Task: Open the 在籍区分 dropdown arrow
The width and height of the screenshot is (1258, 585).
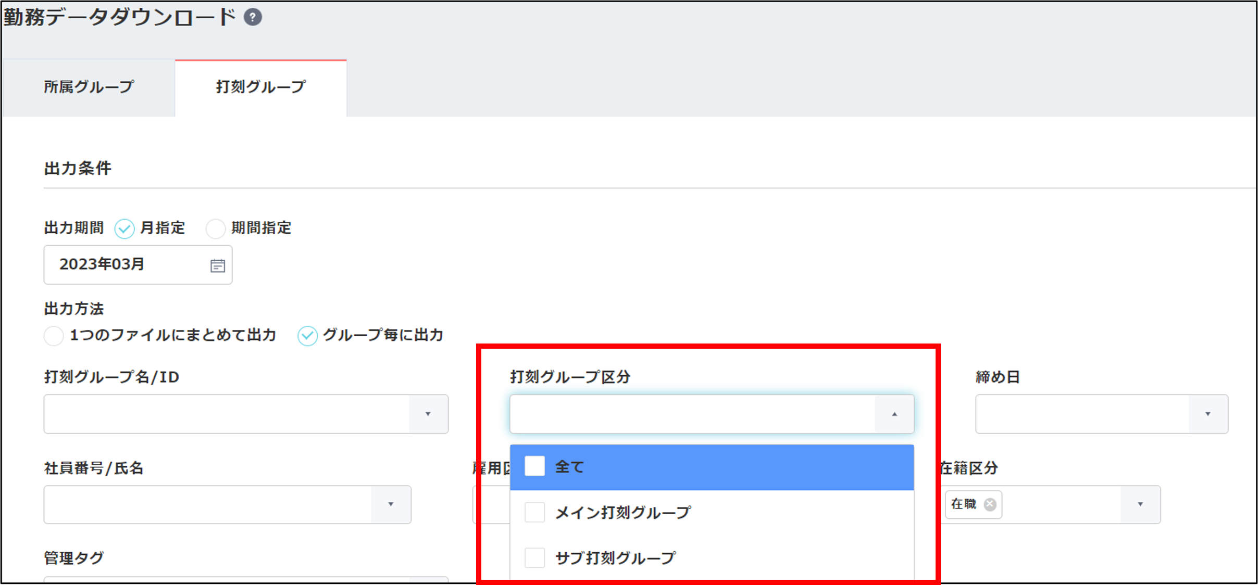Action: 1140,504
